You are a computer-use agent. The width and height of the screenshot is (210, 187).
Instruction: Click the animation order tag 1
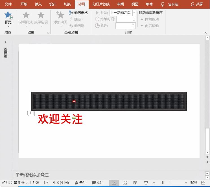pyautogui.click(x=31, y=113)
